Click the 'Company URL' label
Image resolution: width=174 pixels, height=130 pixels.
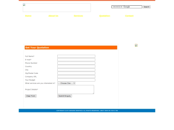coord(31,76)
